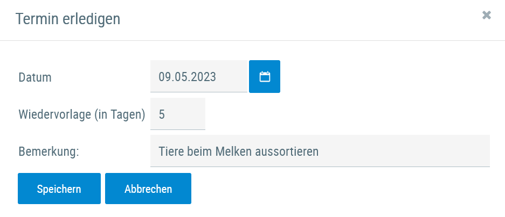Screen dimensions: 505x217
Task: Click the Datum label
Action: pyautogui.click(x=35, y=77)
